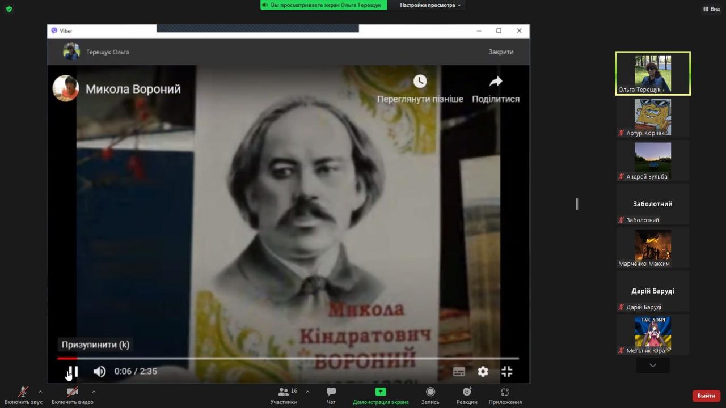
Task: Close the Viber video with Закрити
Action: click(501, 52)
